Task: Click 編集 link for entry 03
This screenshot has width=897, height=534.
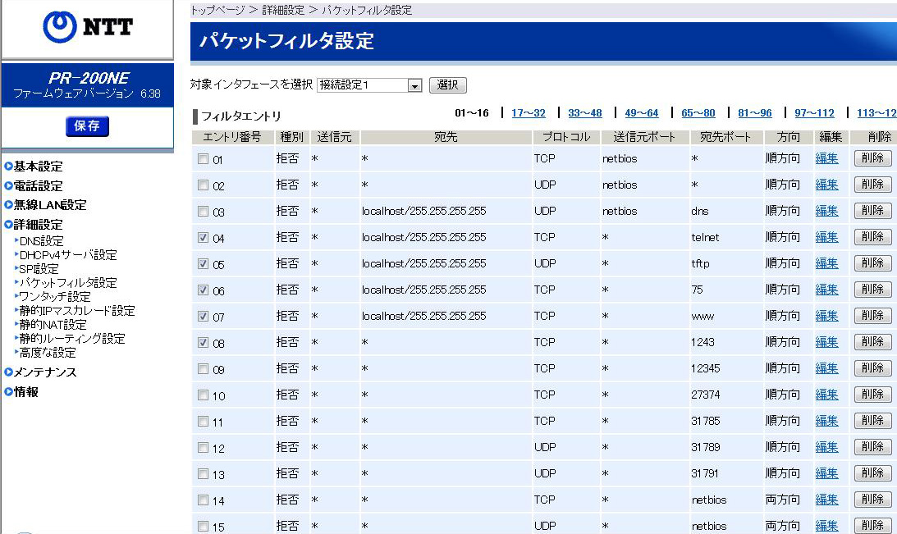Action: [x=826, y=211]
